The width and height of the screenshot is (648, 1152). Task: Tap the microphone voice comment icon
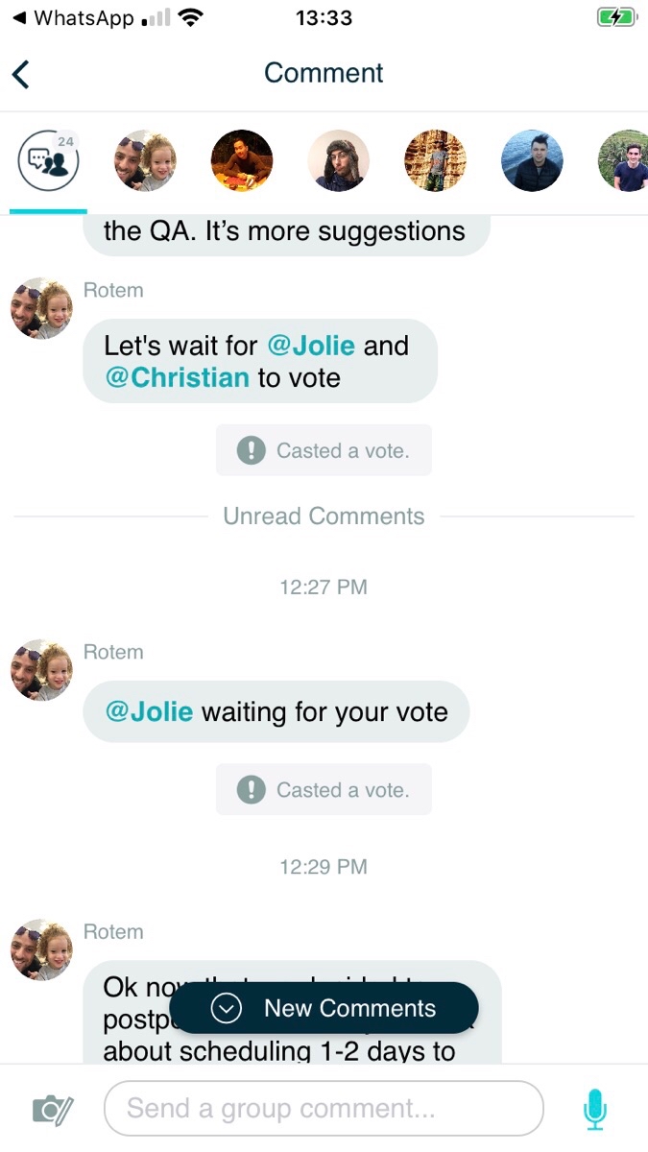tap(595, 1110)
